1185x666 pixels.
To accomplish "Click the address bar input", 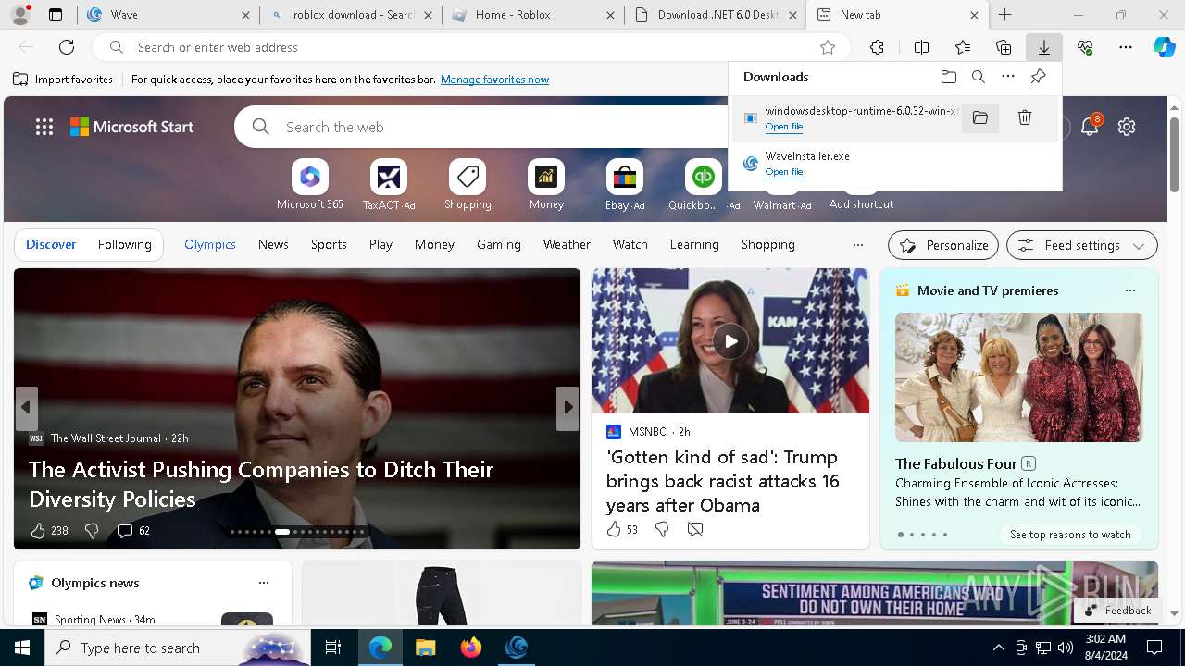I will pyautogui.click(x=472, y=47).
